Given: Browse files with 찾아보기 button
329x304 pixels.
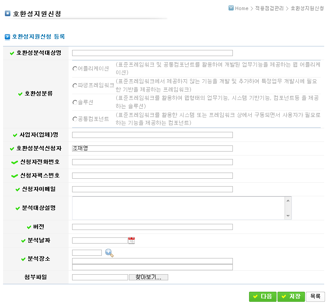Looking at the screenshot, I should [x=149, y=277].
